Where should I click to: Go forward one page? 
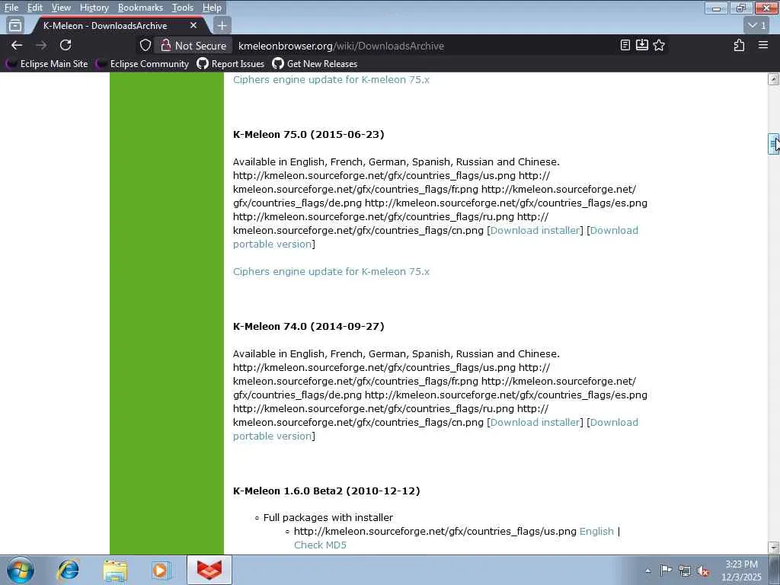coord(41,45)
